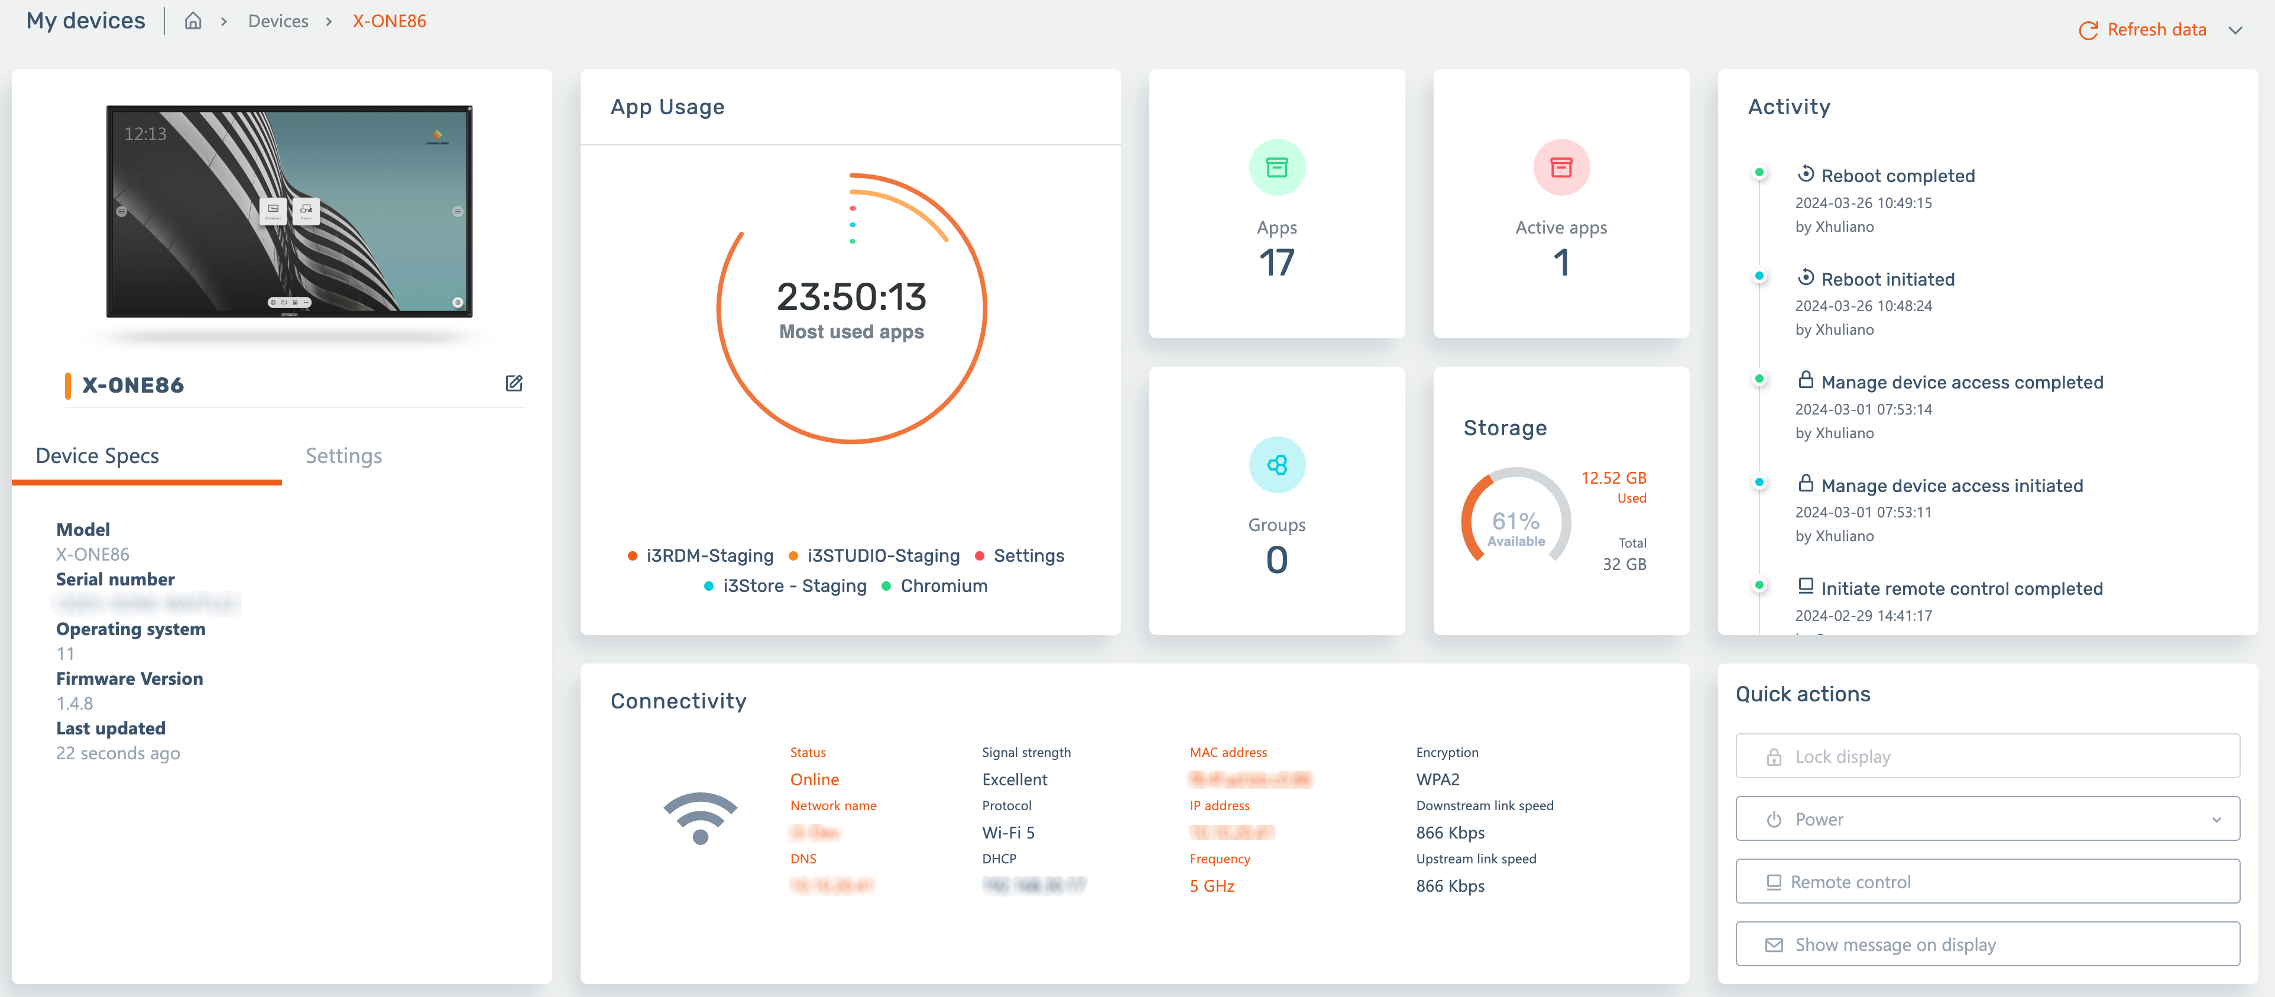Switch to the Settings tab
The height and width of the screenshot is (997, 2275).
pyautogui.click(x=343, y=456)
